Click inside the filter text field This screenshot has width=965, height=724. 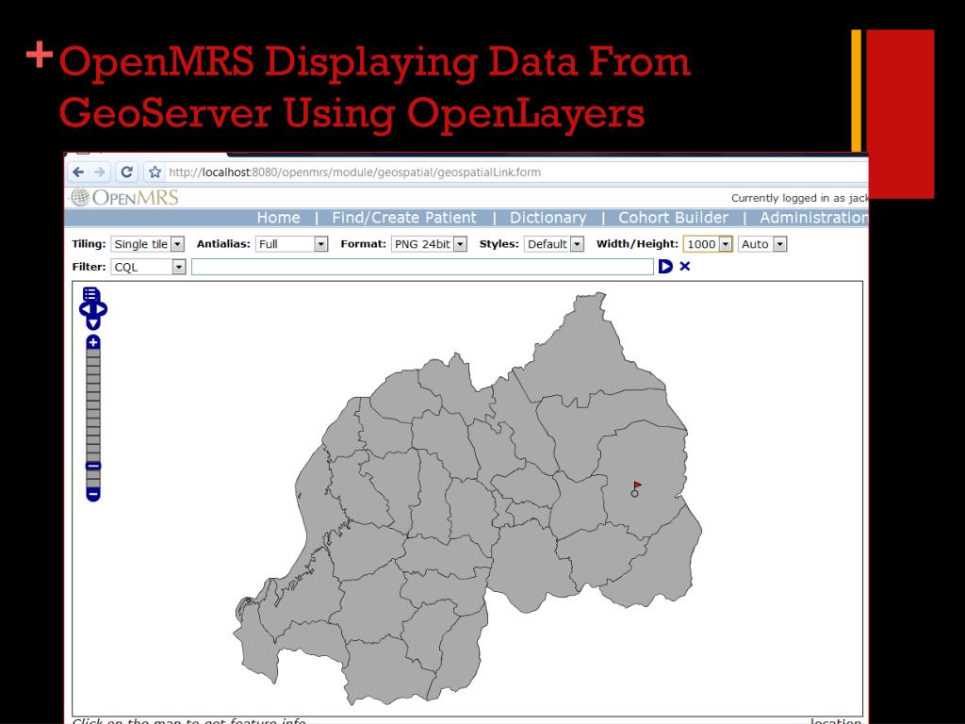422,267
